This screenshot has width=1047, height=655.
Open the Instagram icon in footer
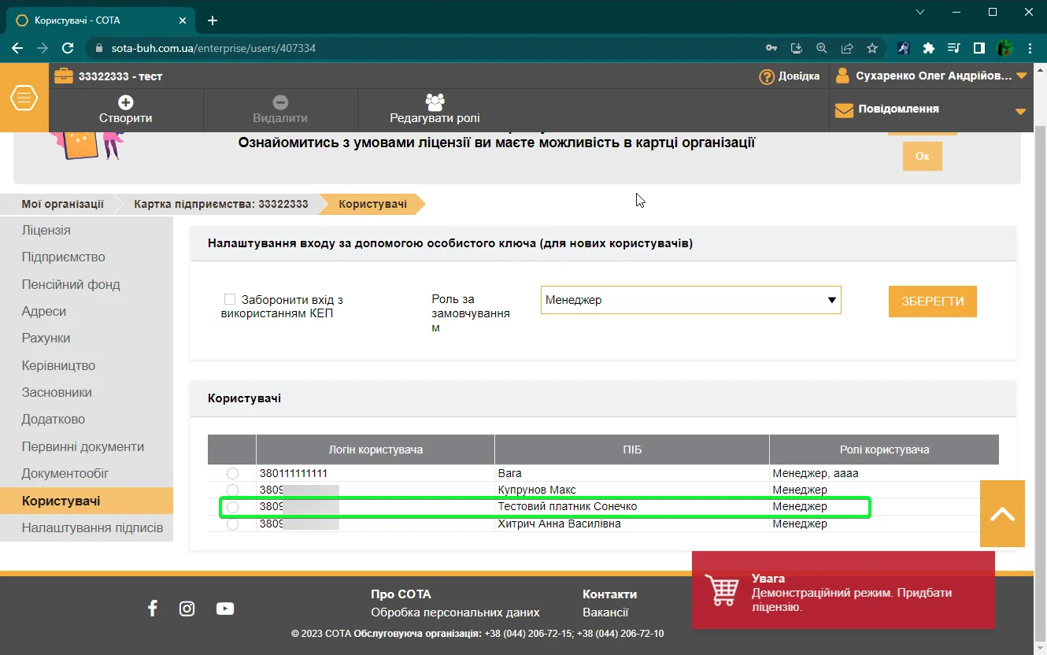[187, 608]
